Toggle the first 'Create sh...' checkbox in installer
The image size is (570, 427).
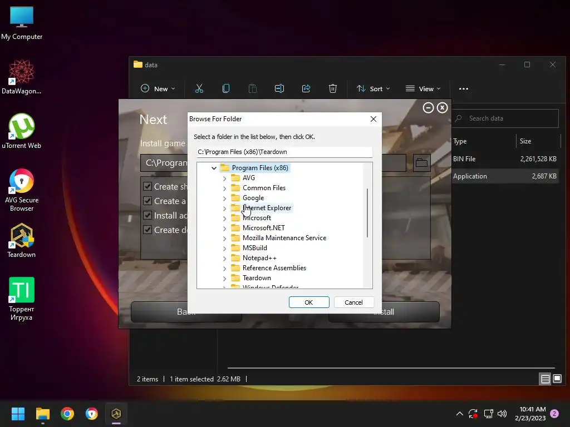pos(147,187)
